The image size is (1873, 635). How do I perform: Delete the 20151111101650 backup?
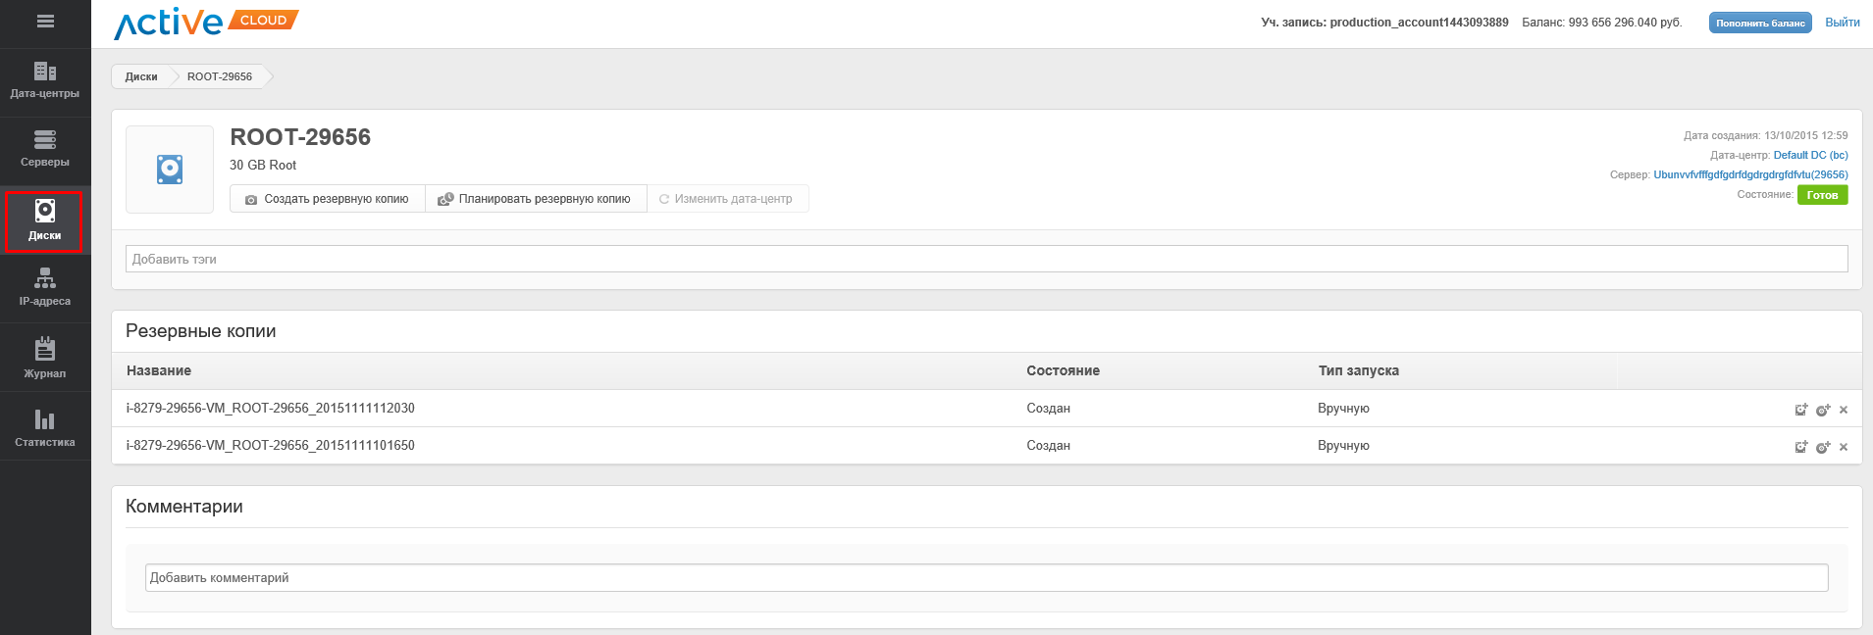(x=1844, y=447)
